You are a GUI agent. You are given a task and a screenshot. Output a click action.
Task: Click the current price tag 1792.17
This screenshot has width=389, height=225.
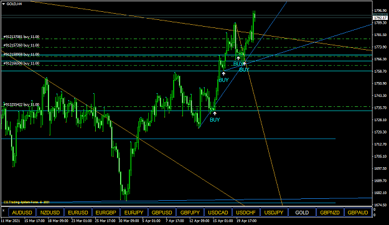click(380, 18)
